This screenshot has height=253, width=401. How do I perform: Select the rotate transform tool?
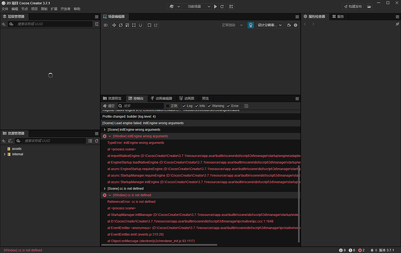(x=121, y=25)
